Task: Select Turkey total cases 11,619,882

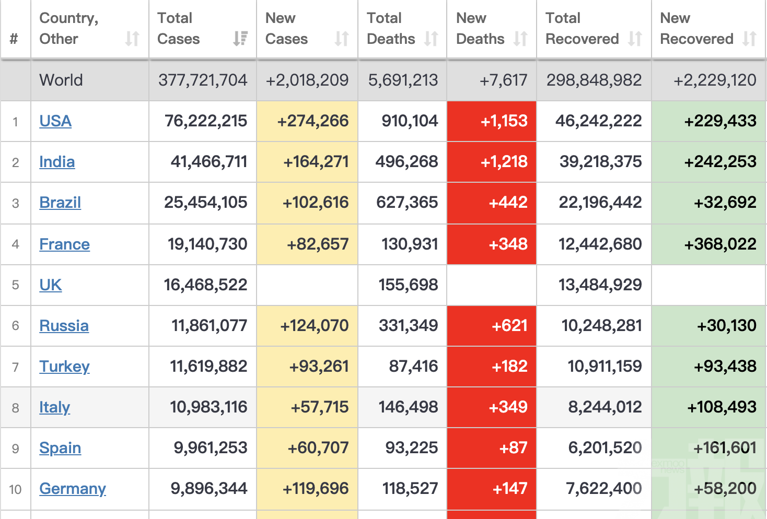Action: point(208,367)
